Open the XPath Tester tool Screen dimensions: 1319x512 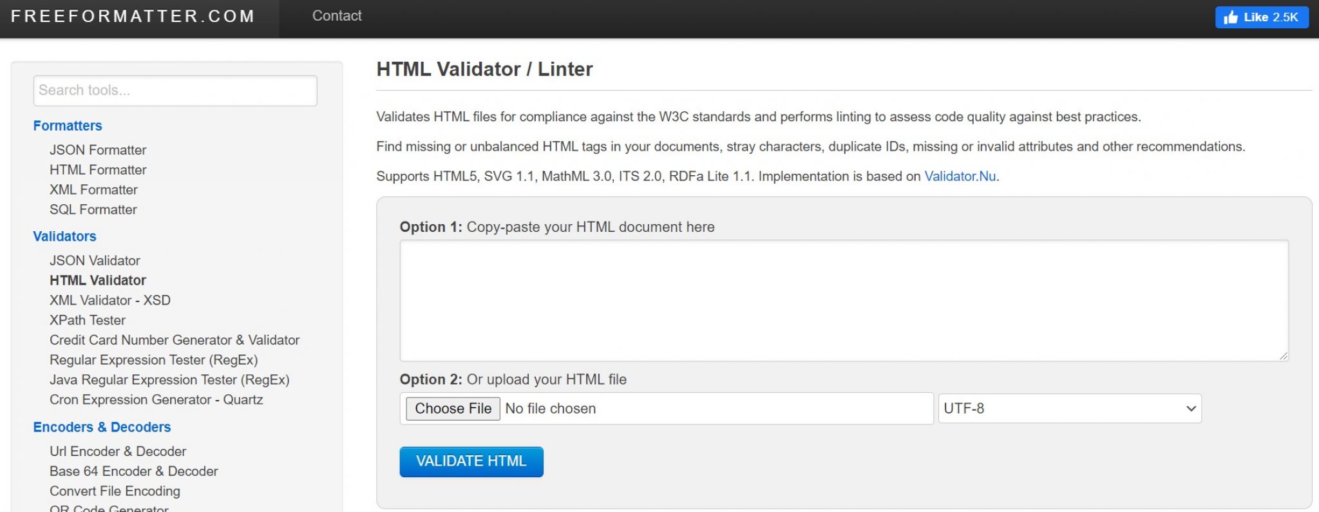coord(88,321)
